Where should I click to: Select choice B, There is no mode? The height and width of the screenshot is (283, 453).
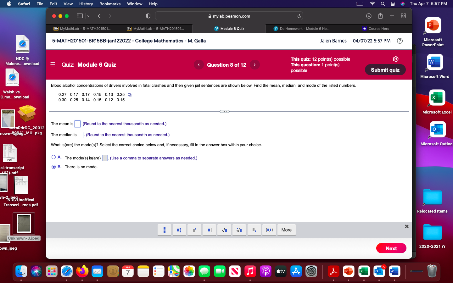click(x=53, y=167)
